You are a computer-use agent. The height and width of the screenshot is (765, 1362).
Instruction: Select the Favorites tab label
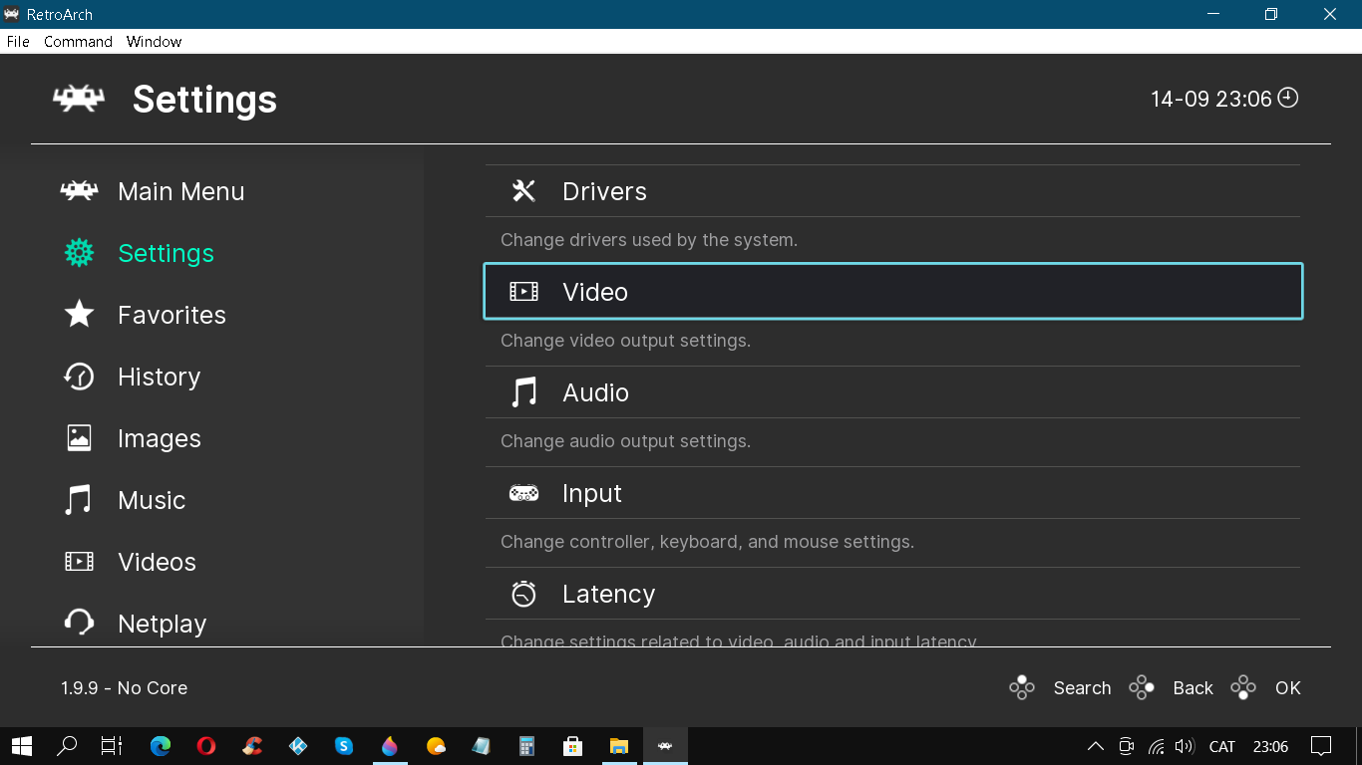tap(171, 315)
